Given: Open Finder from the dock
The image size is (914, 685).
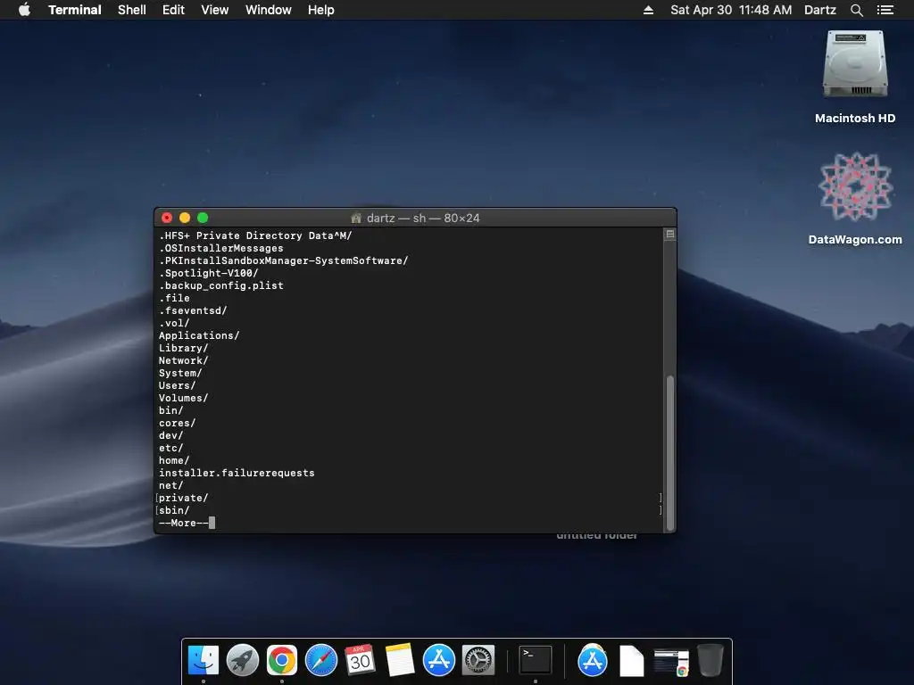Looking at the screenshot, I should 204,661.
